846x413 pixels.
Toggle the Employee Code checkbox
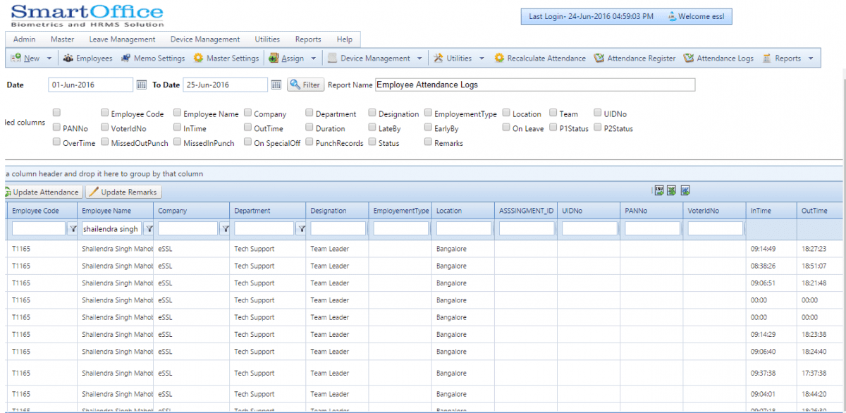point(104,113)
